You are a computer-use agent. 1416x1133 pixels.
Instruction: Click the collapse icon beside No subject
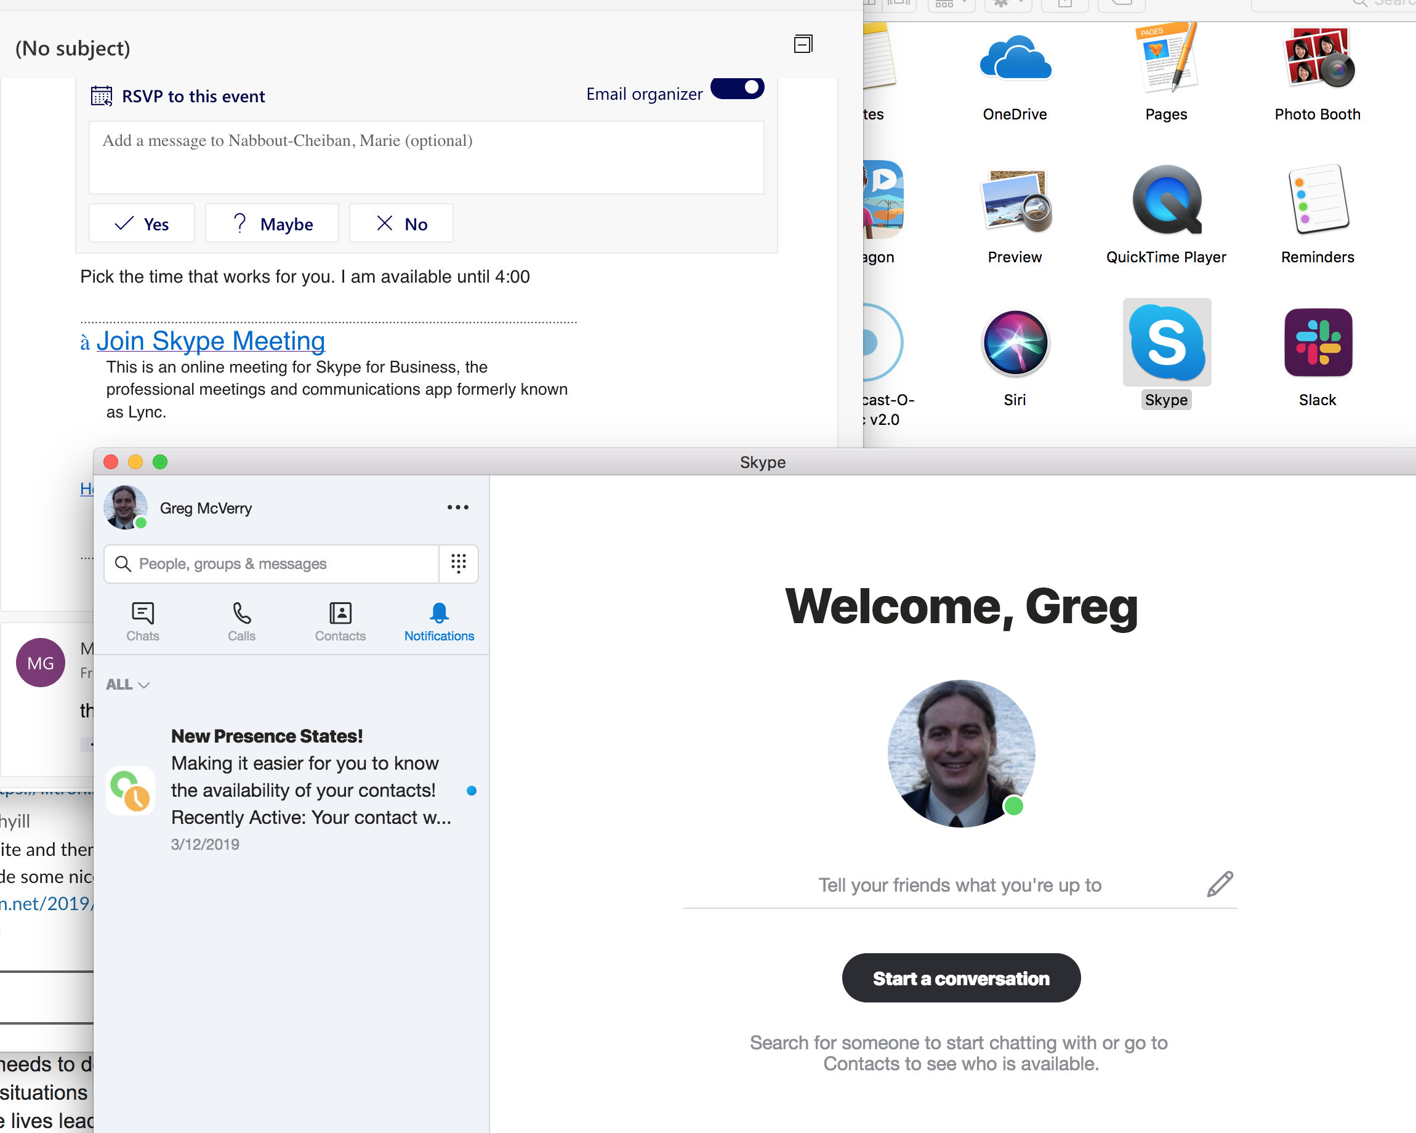(803, 44)
